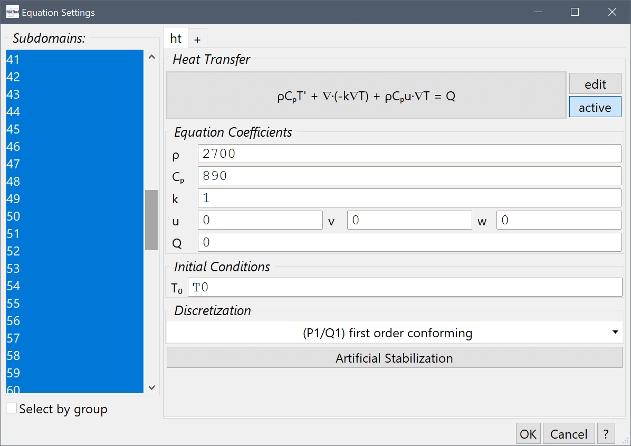Enable Select by group checkbox
This screenshot has width=631, height=446.
click(11, 409)
